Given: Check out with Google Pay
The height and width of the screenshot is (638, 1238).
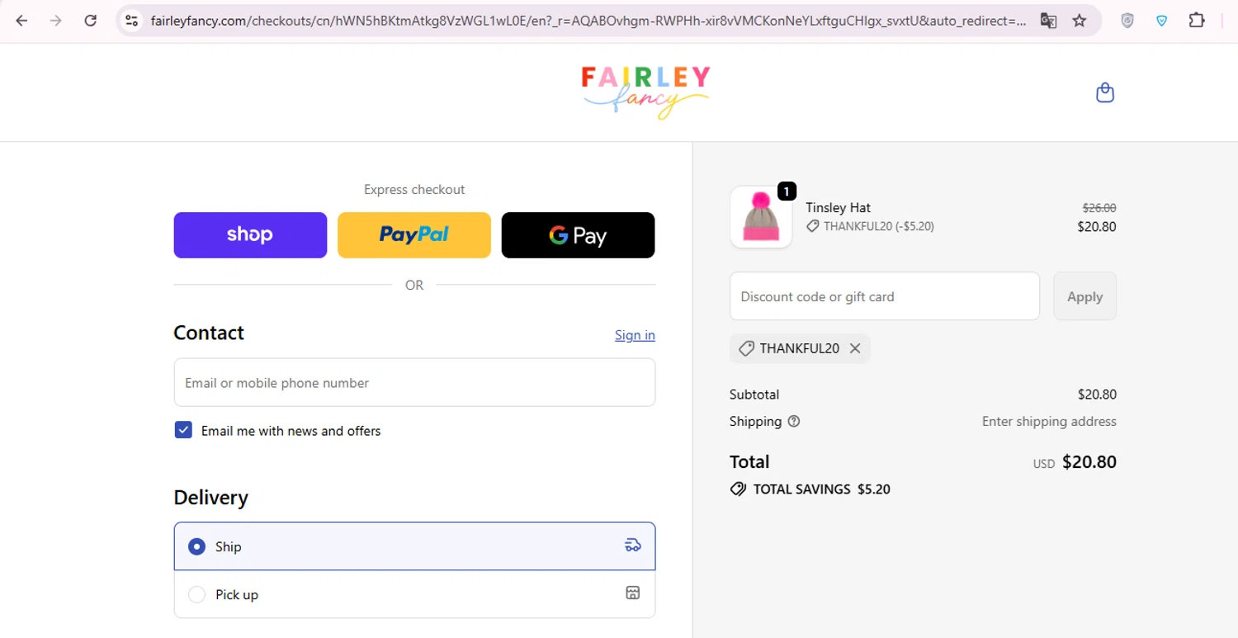Looking at the screenshot, I should tap(578, 235).
